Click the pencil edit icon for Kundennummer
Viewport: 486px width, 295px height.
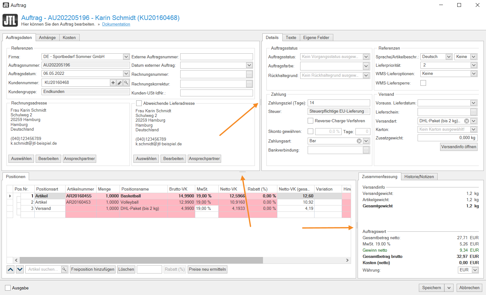pos(120,83)
